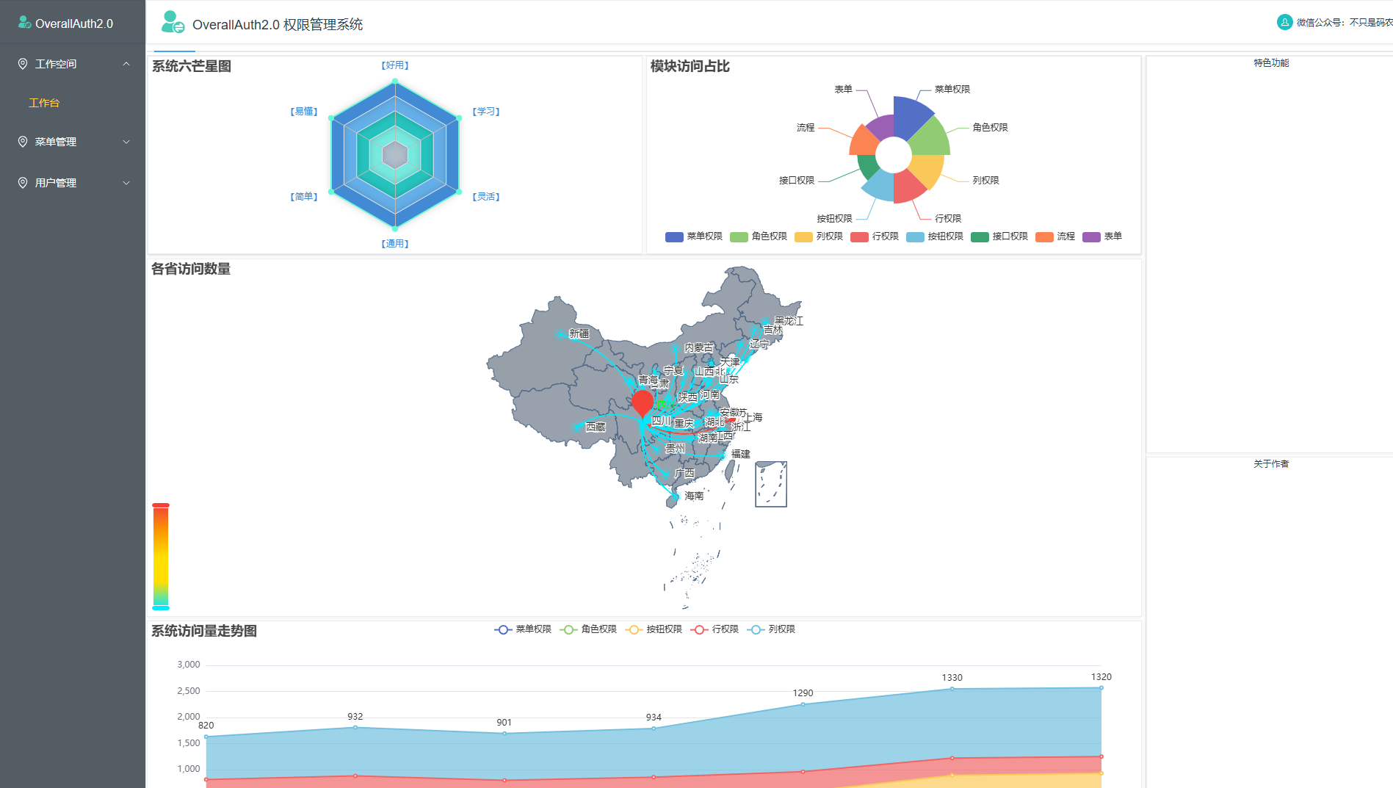The image size is (1393, 788).
Task: Select the 用户管理 sidebar menu
Action: (73, 183)
